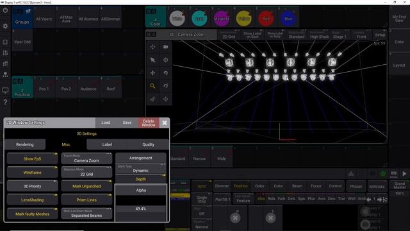Click the bottom-left 3D toolbar icon
This screenshot has width=410, height=231.
[152, 99]
